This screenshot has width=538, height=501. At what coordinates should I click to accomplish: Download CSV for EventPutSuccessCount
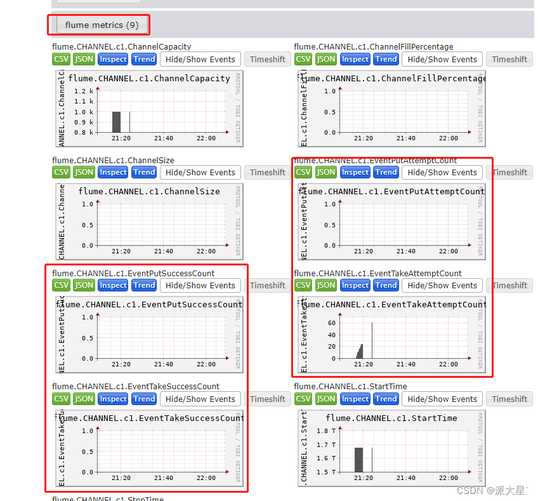62,285
